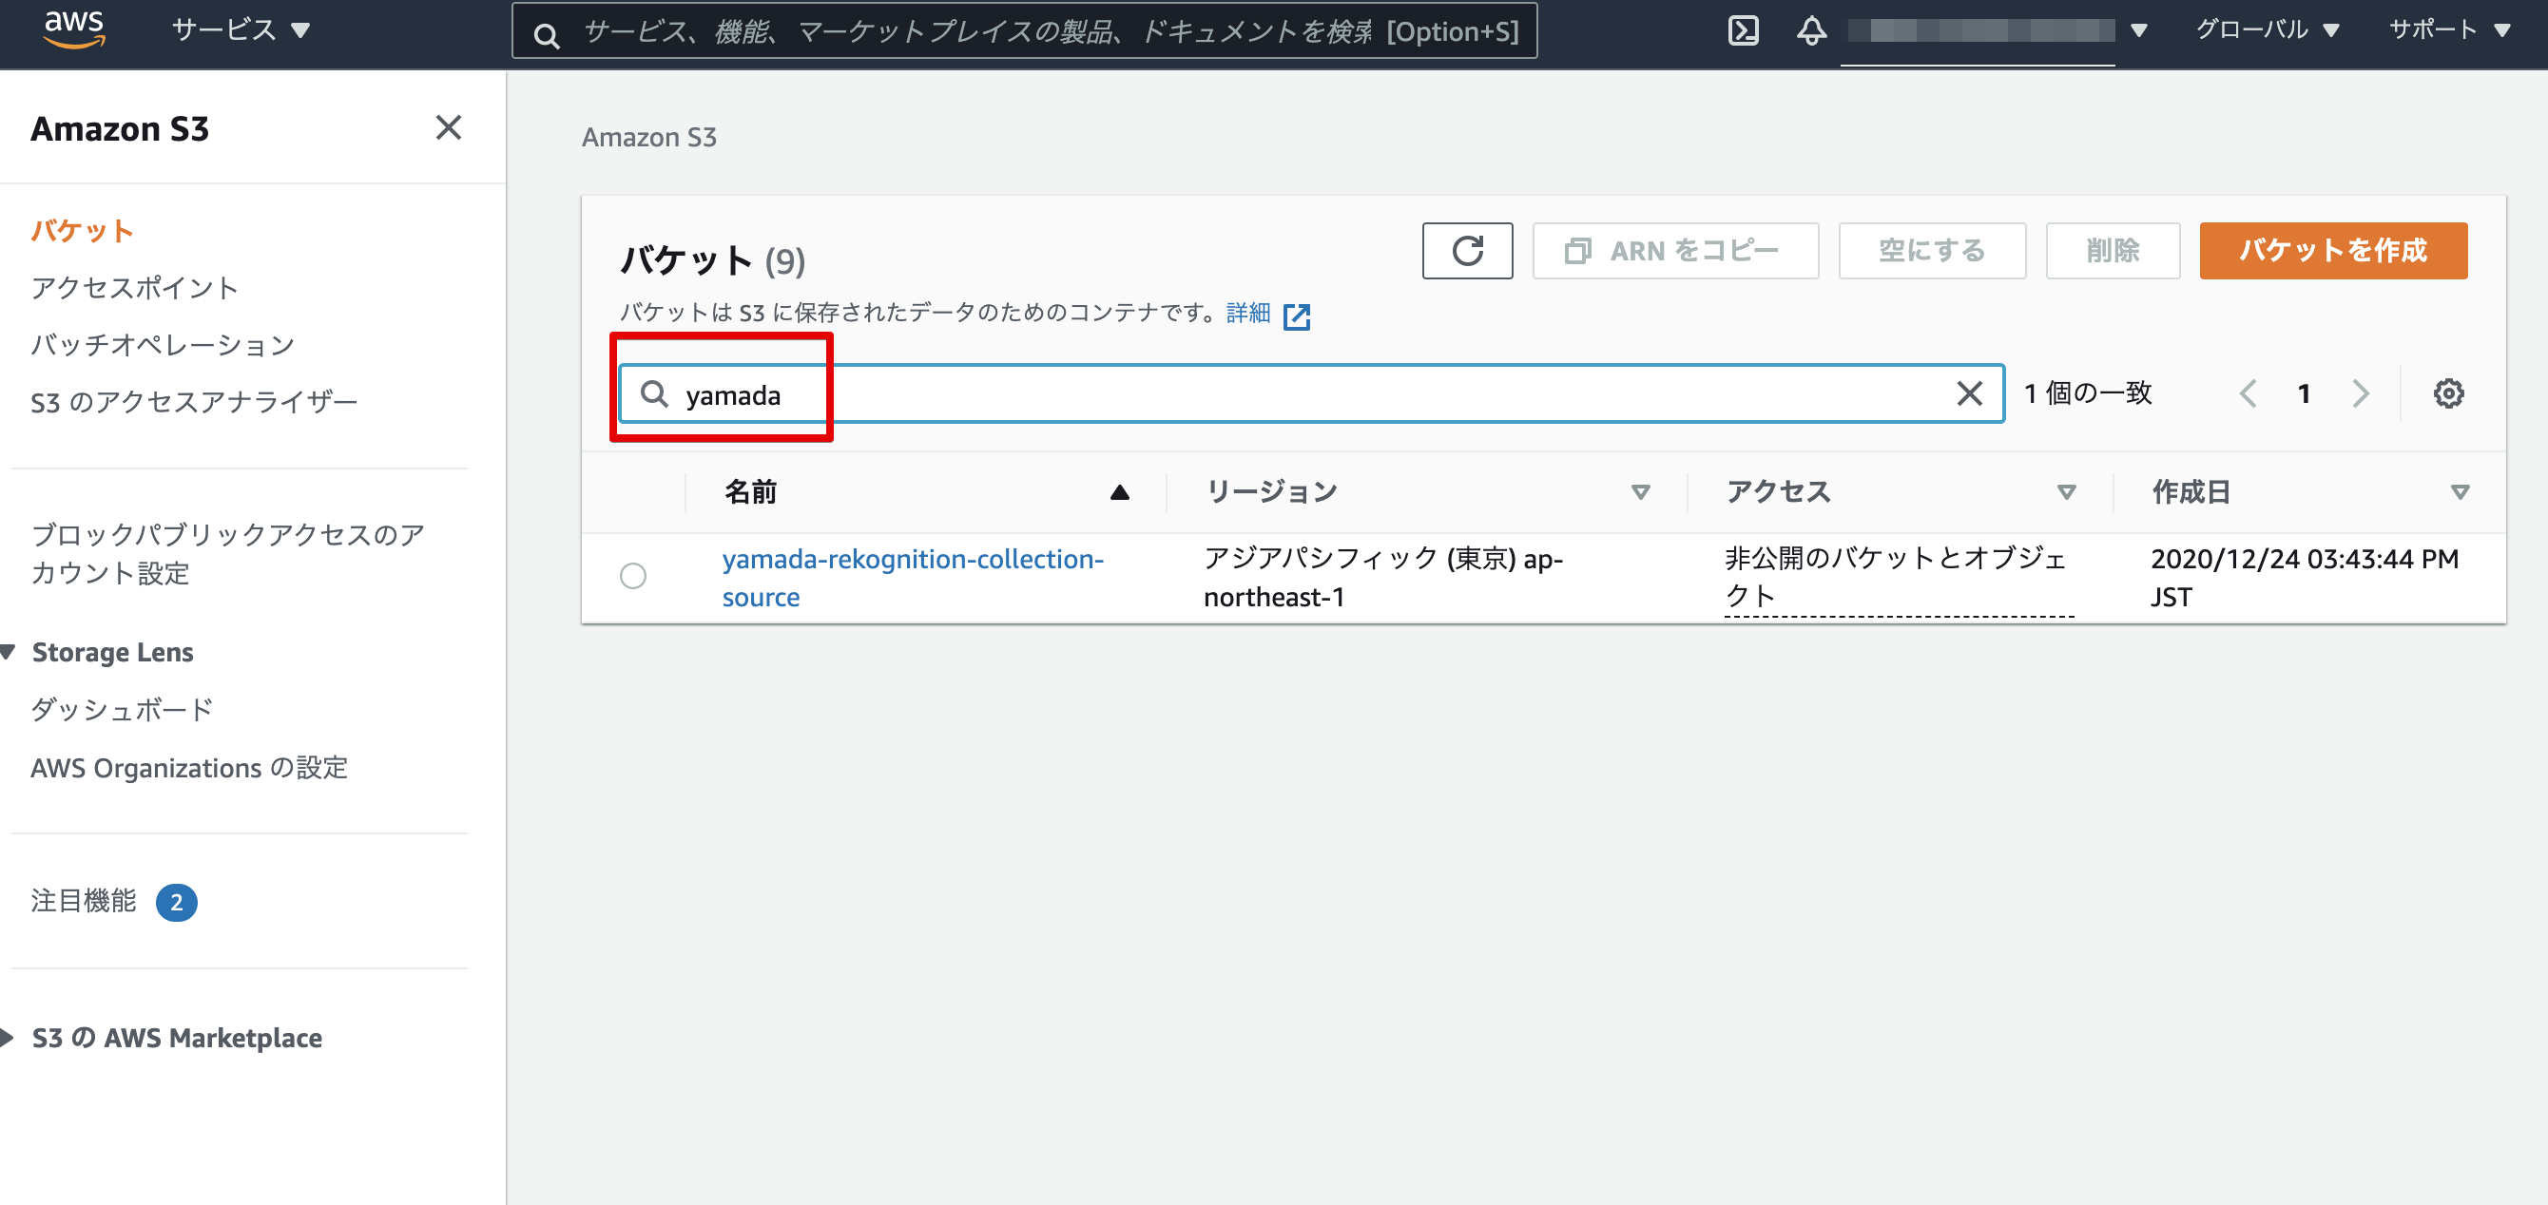2548x1205 pixels.
Task: Click the 2020/12/24 03:43:44 PM date cell
Action: [x=2304, y=577]
